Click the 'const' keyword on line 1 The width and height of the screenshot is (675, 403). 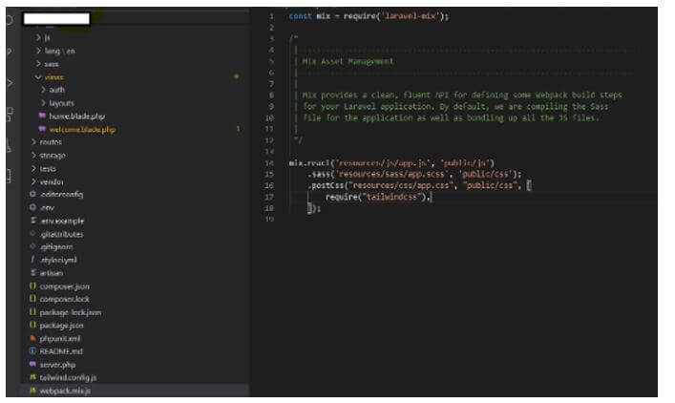tap(300, 16)
